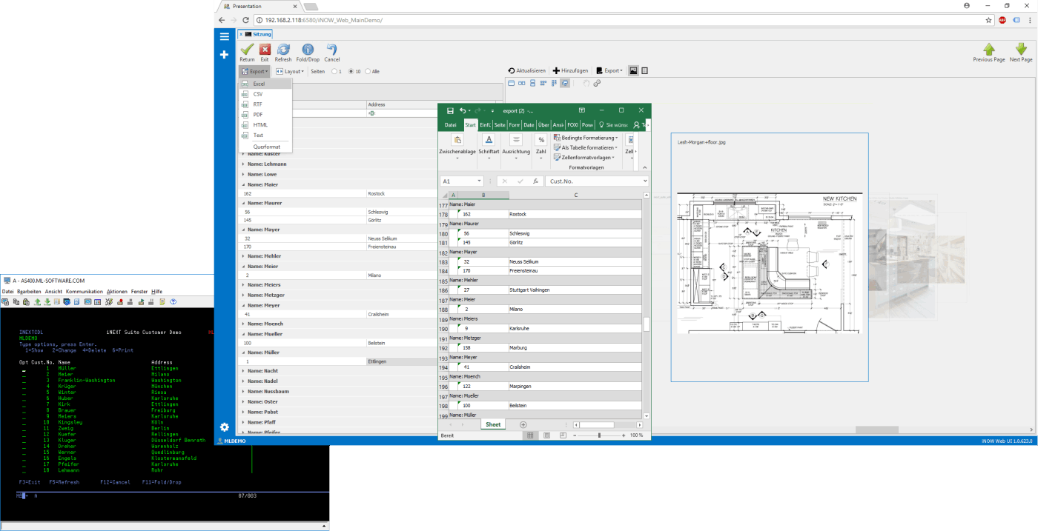Click Excel zoom slider

[x=598, y=435]
